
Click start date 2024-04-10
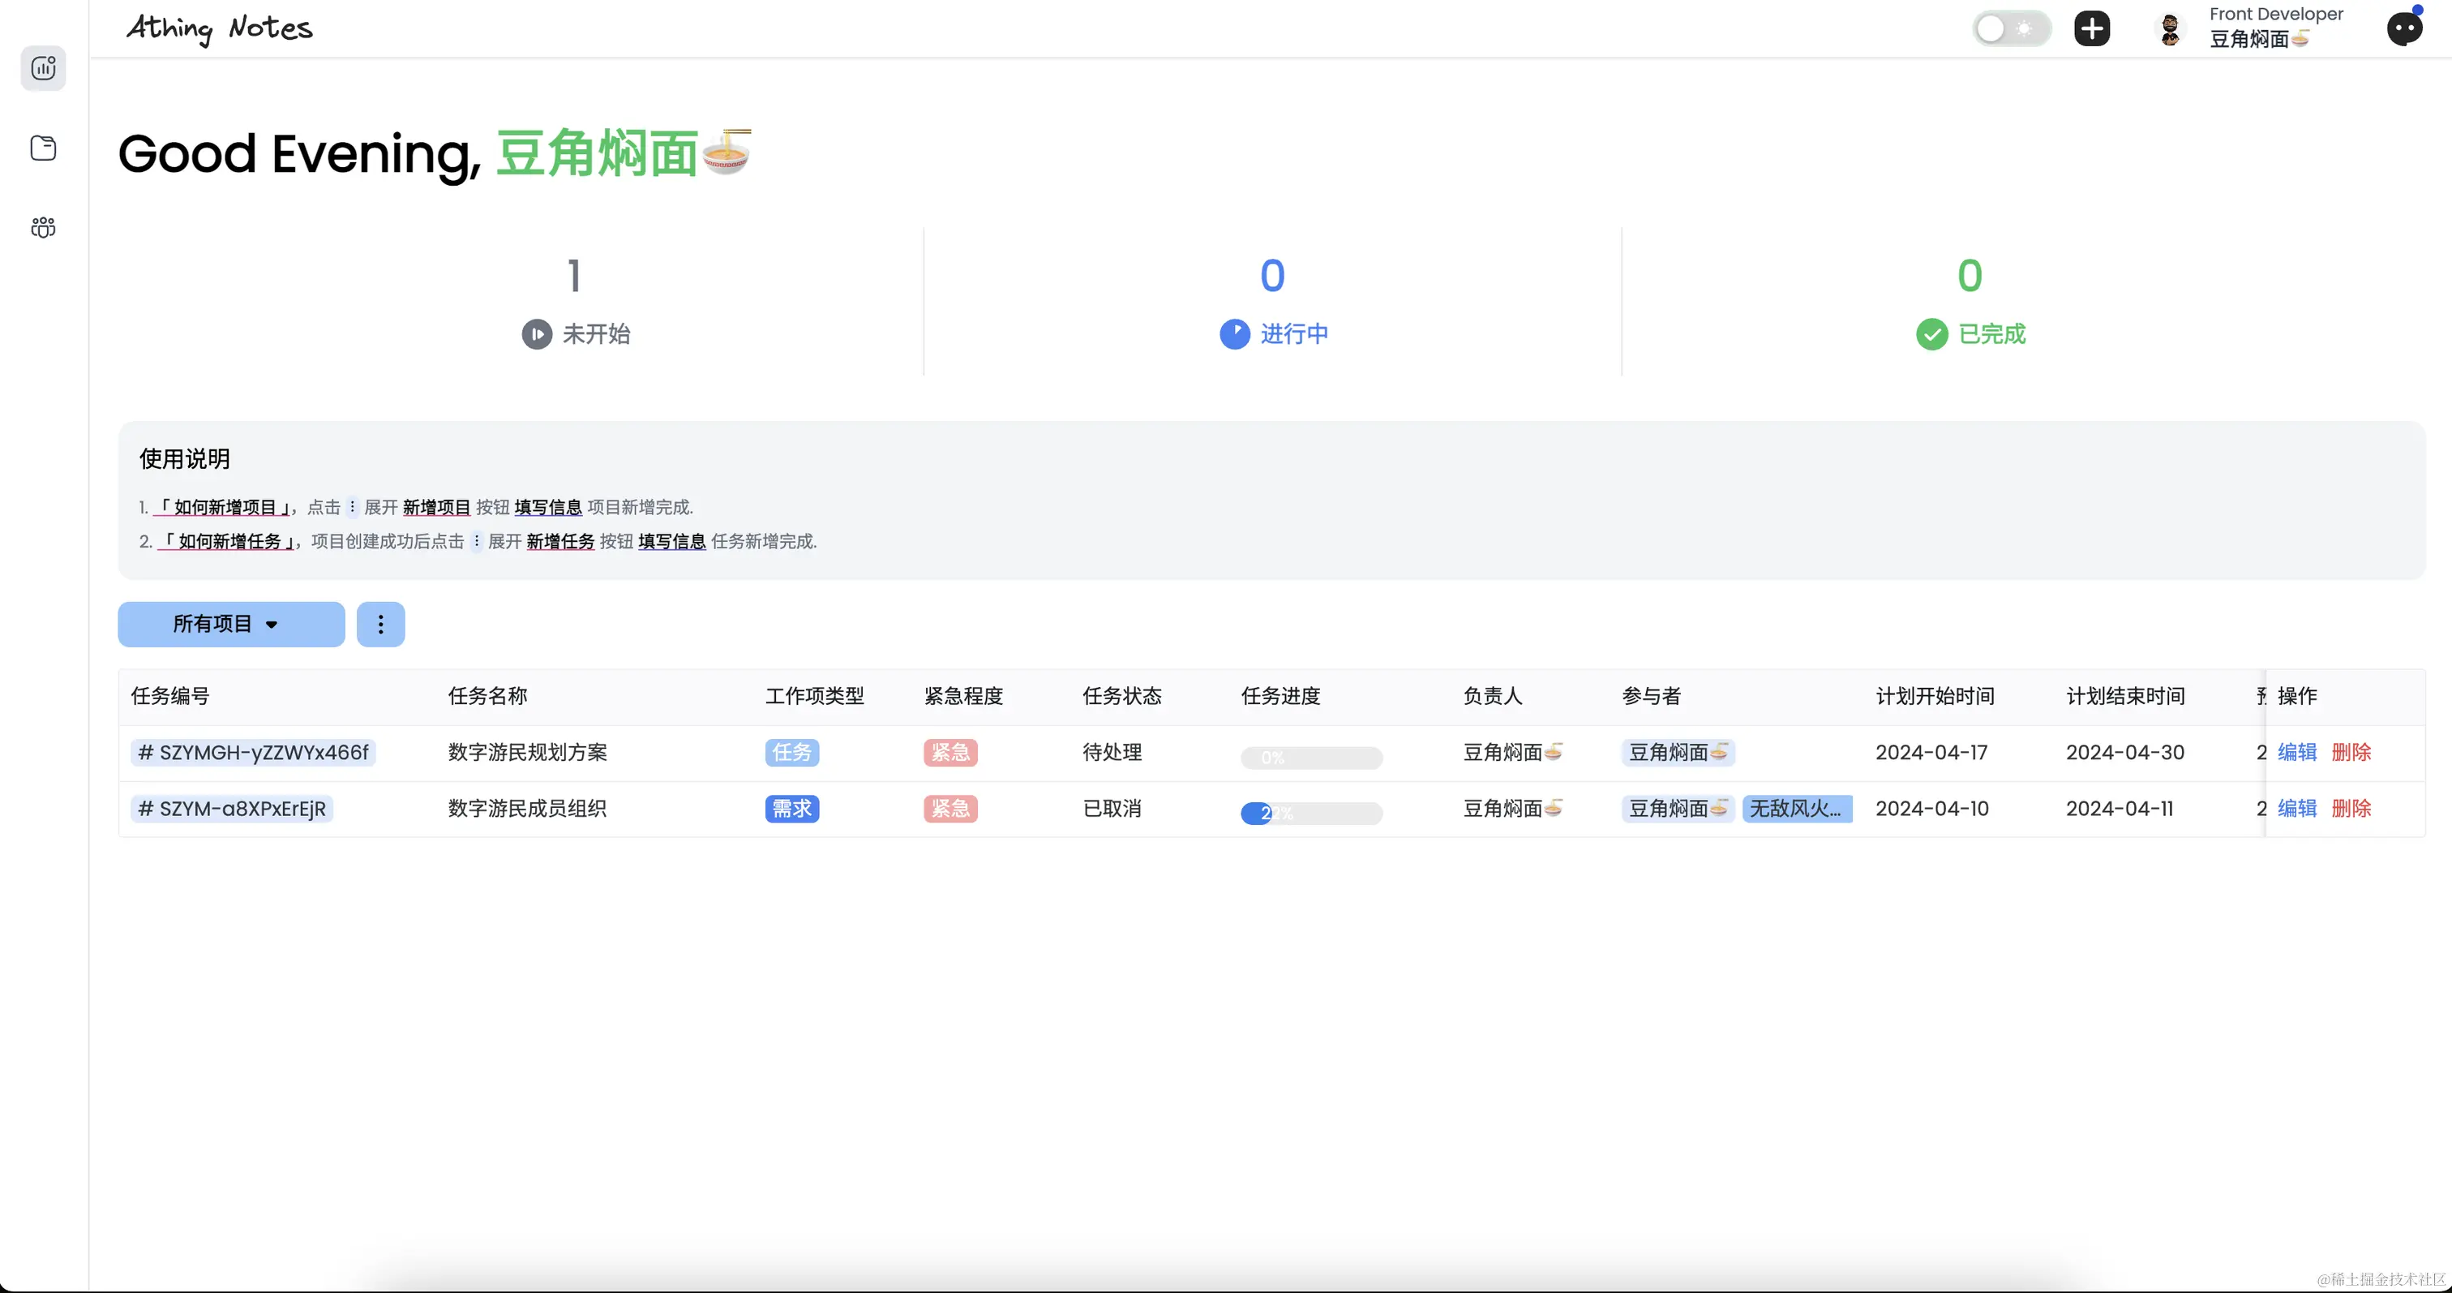tap(1932, 809)
